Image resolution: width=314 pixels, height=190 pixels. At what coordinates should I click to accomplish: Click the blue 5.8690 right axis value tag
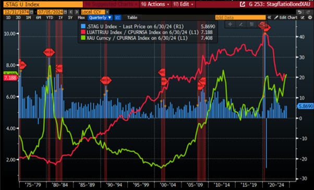(x=305, y=106)
